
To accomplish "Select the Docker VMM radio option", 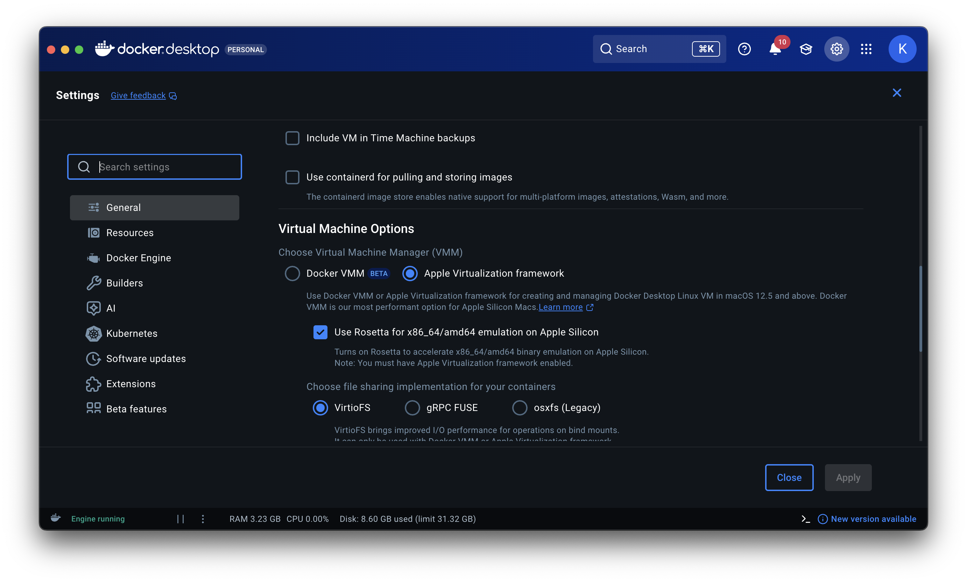I will click(292, 274).
